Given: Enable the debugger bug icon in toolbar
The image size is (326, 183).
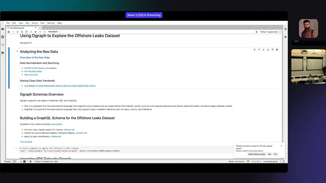Looking at the screenshot, I should [256, 32].
